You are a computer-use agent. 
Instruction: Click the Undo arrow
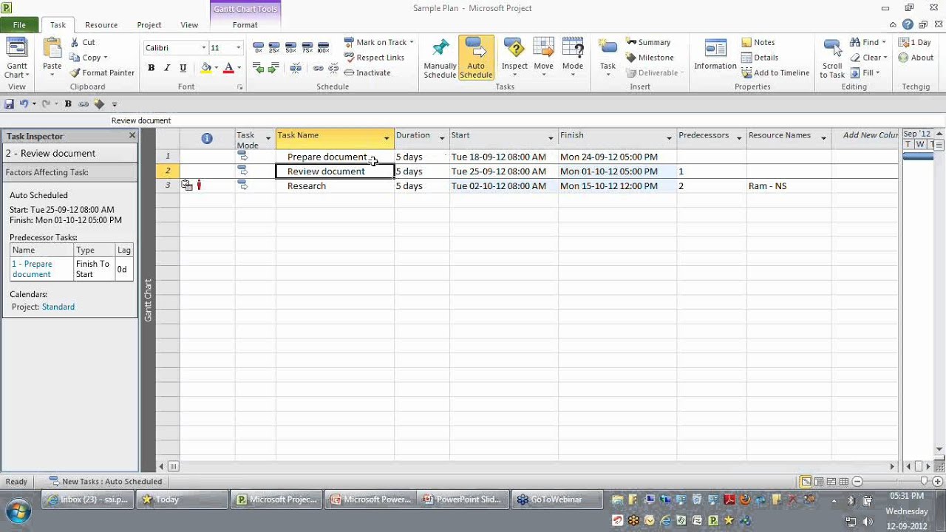pos(24,104)
